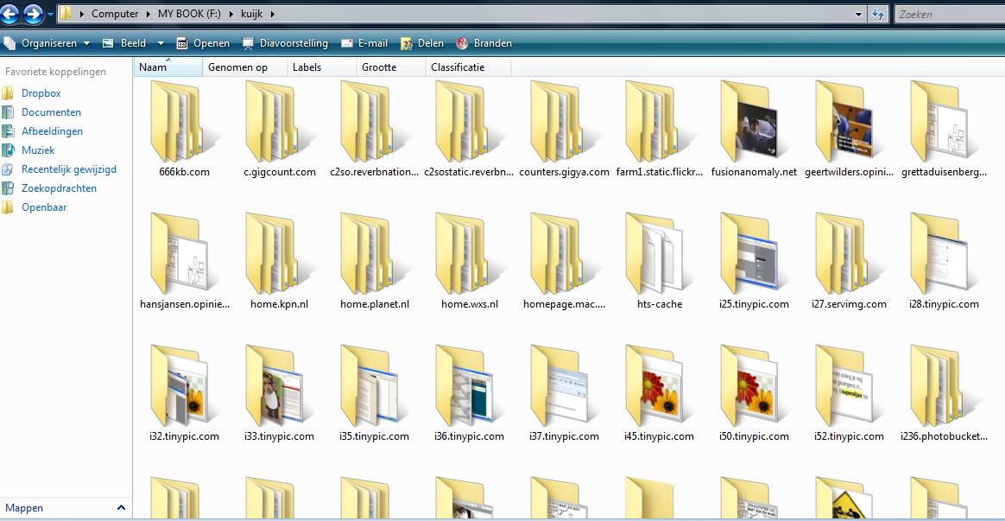The width and height of the screenshot is (1005, 521).
Task: Select the c2sostatic.reverbn folder
Action: (x=469, y=129)
